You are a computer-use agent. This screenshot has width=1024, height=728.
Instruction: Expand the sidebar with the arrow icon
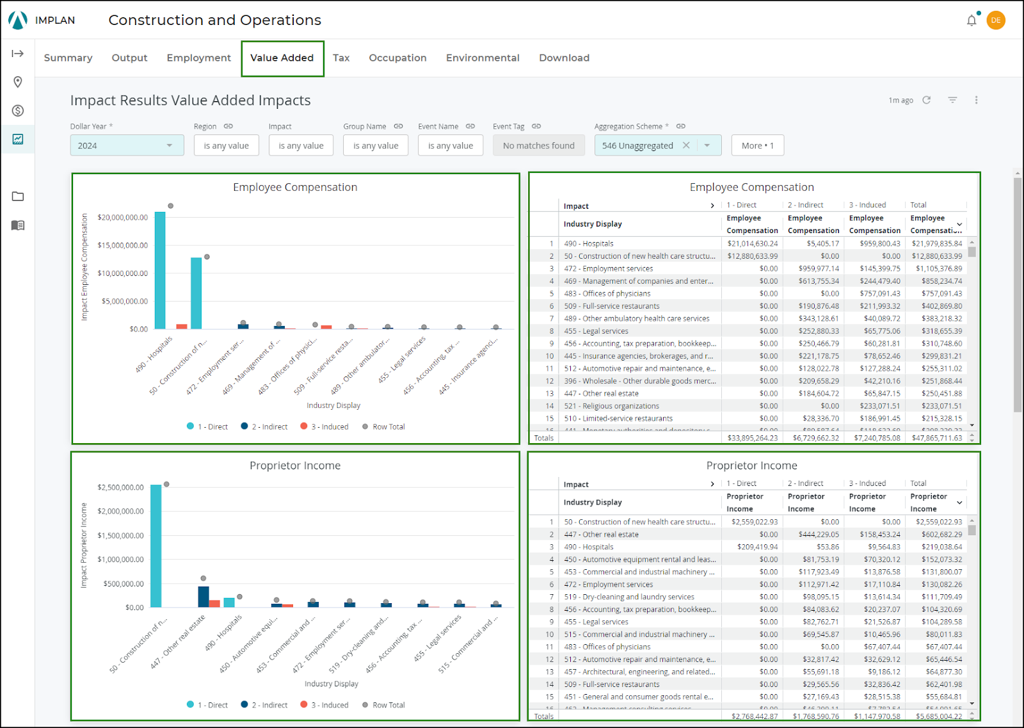[x=18, y=53]
